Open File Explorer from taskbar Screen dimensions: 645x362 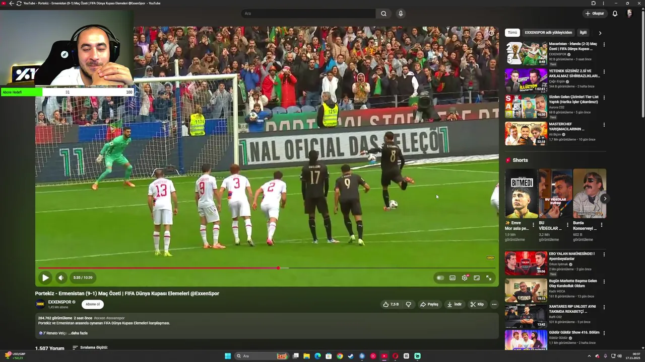[307, 356]
